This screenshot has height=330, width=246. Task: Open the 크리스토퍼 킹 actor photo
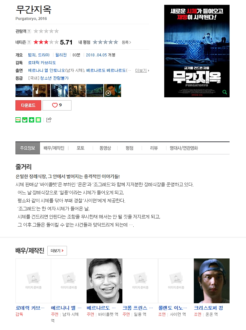click(212, 281)
